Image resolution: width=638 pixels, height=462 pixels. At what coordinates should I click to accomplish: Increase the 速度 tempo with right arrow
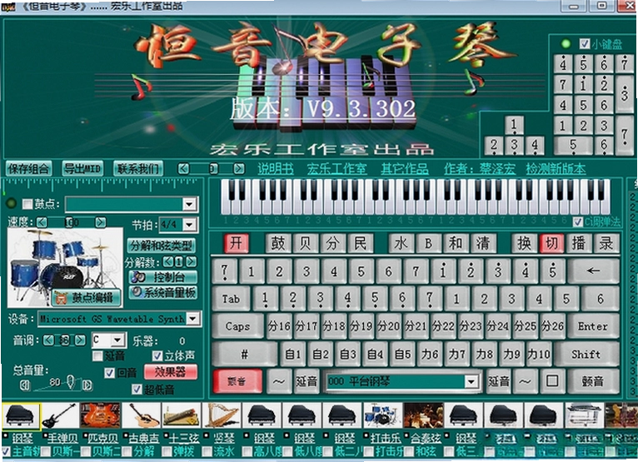(100, 222)
